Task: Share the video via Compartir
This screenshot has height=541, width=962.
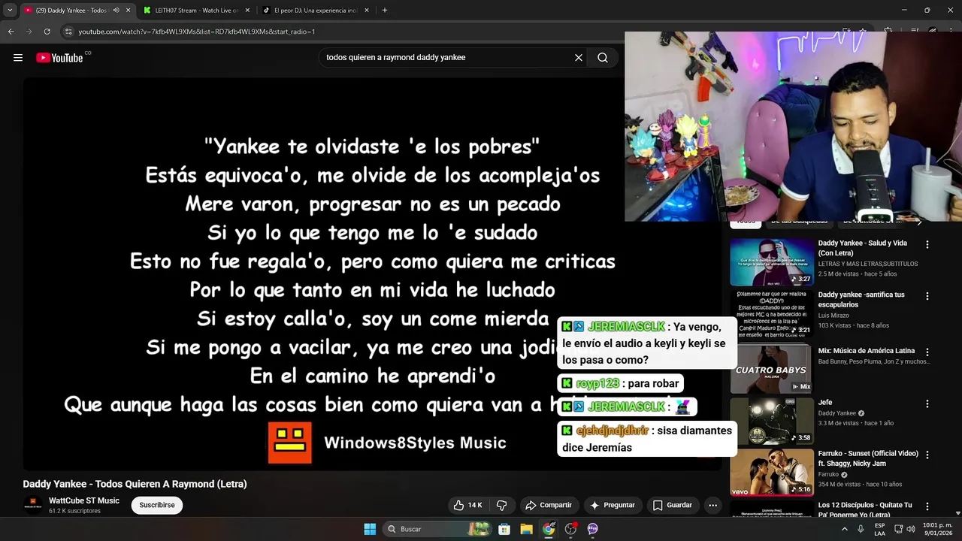Action: point(549,505)
